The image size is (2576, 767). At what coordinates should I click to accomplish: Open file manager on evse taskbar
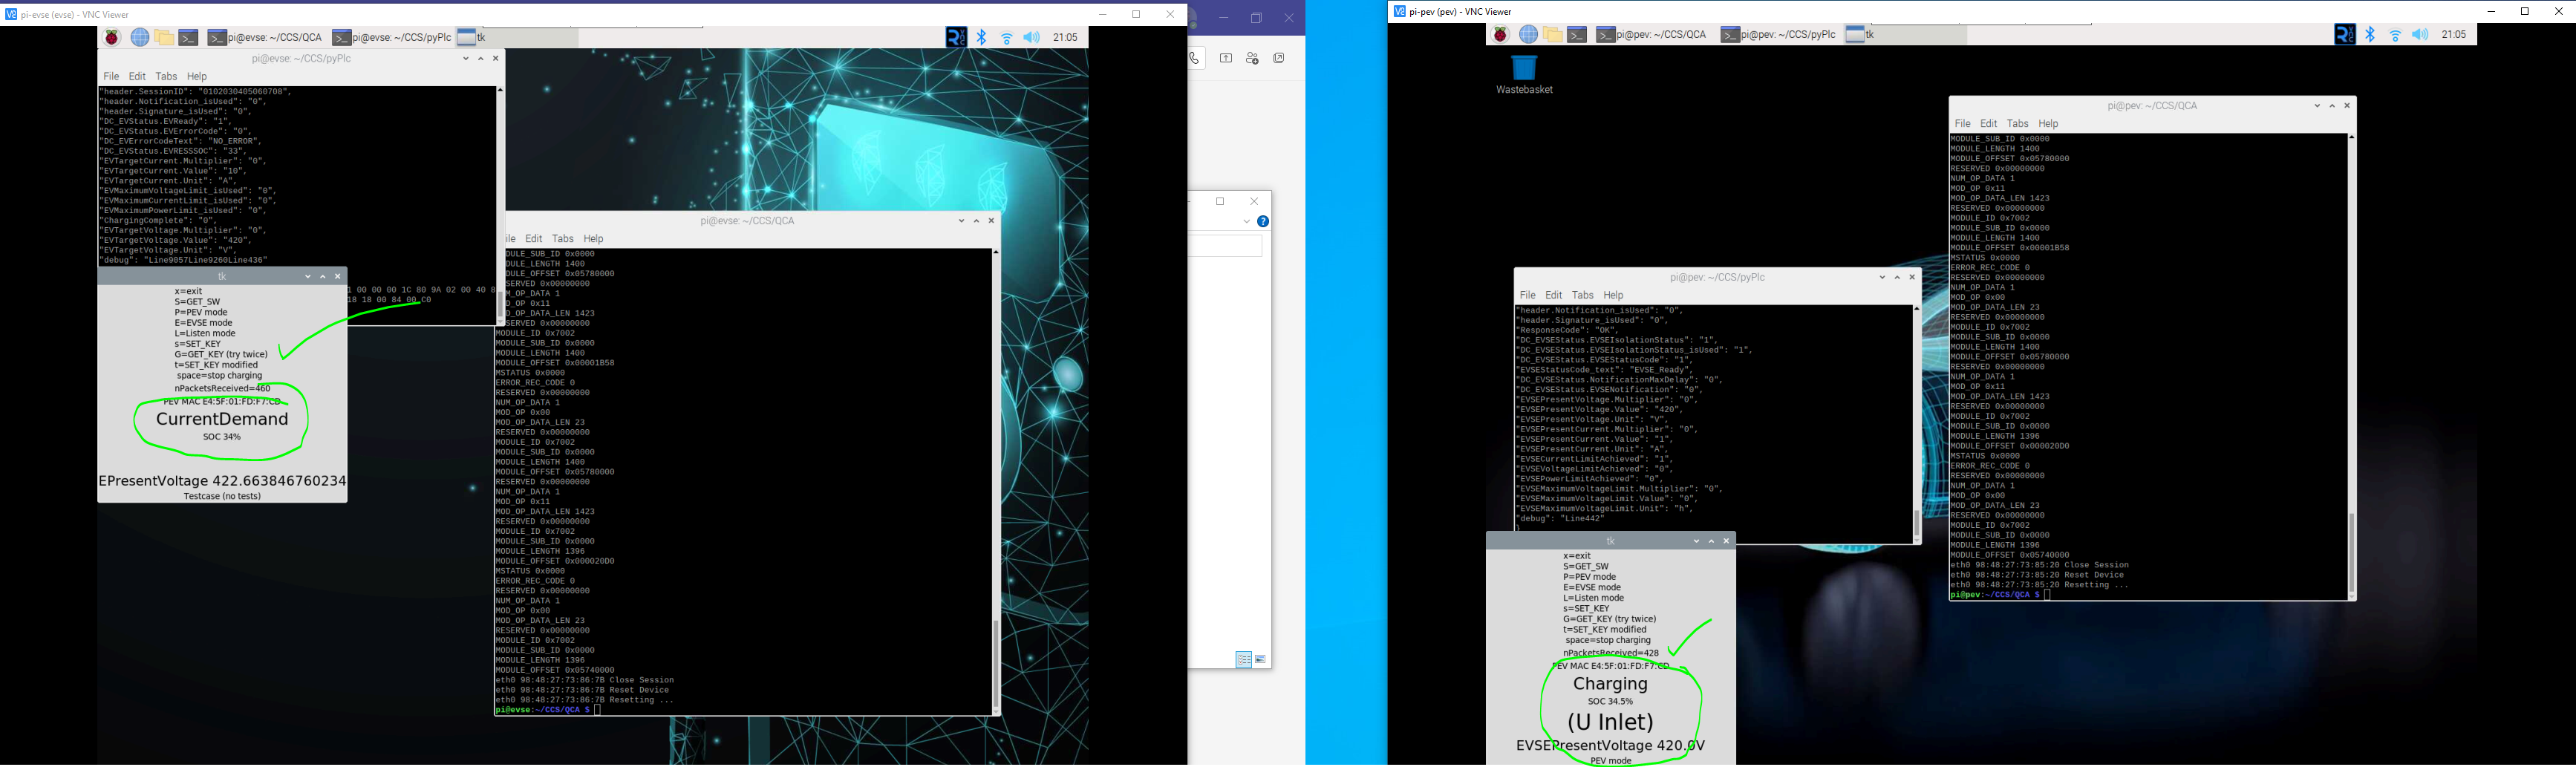[x=164, y=38]
